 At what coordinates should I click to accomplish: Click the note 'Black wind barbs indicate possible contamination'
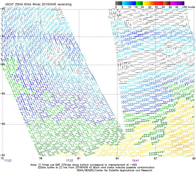[x=124, y=168]
